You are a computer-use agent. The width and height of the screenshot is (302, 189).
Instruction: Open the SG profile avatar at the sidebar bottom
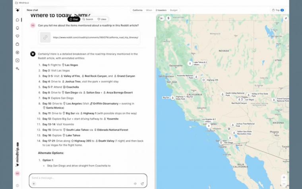coord(17,173)
